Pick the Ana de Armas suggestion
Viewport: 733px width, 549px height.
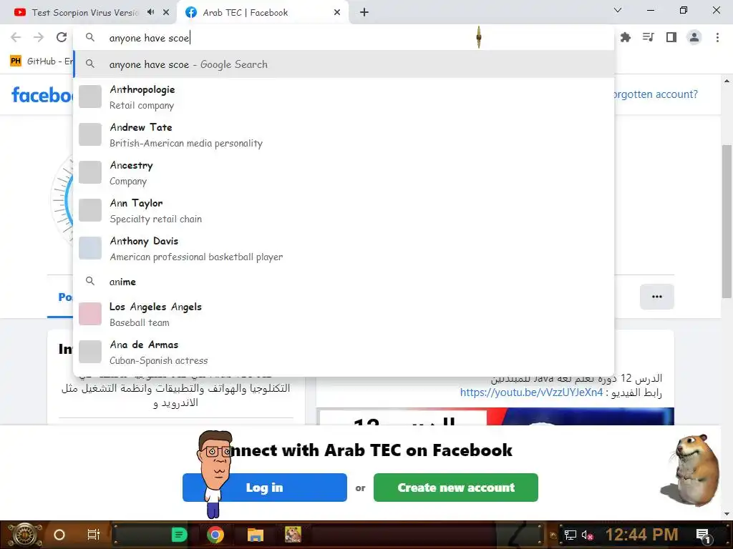click(x=344, y=352)
